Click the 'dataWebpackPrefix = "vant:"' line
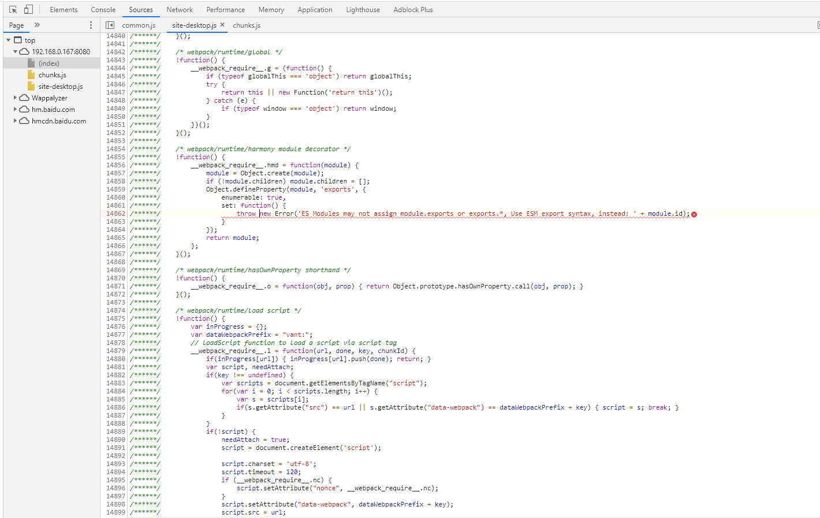820x518 pixels. tap(252, 335)
